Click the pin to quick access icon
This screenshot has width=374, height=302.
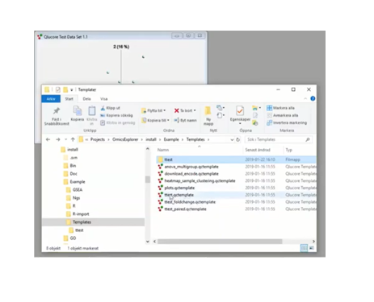pyautogui.click(x=57, y=111)
